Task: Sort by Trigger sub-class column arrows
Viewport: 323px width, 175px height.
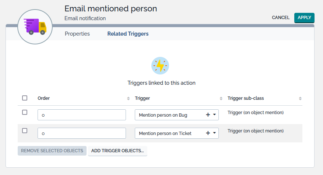Action: (300, 98)
